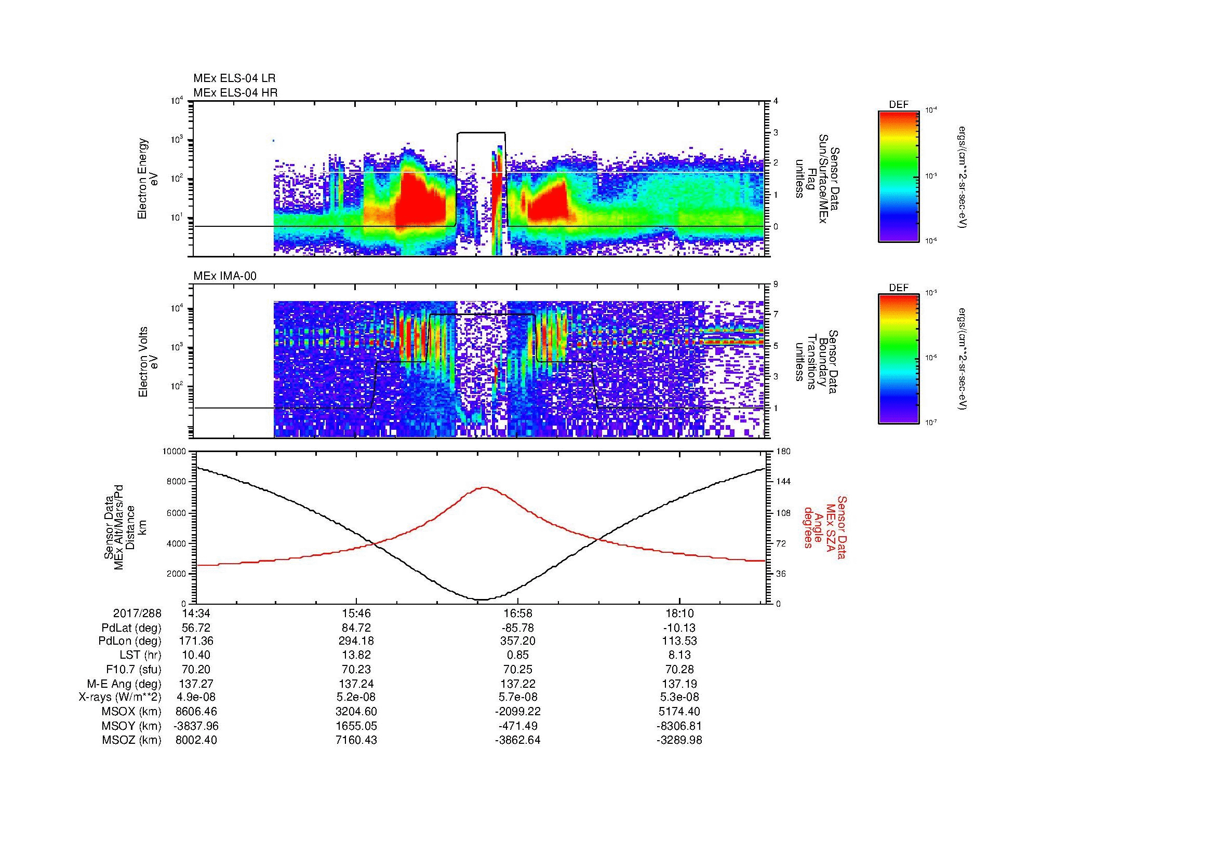The height and width of the screenshot is (858, 1215).
Task: Click the MSOX value 8606.46
Action: point(196,712)
